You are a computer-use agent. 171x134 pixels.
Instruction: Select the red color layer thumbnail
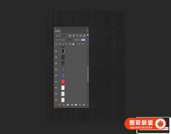(x=63, y=82)
